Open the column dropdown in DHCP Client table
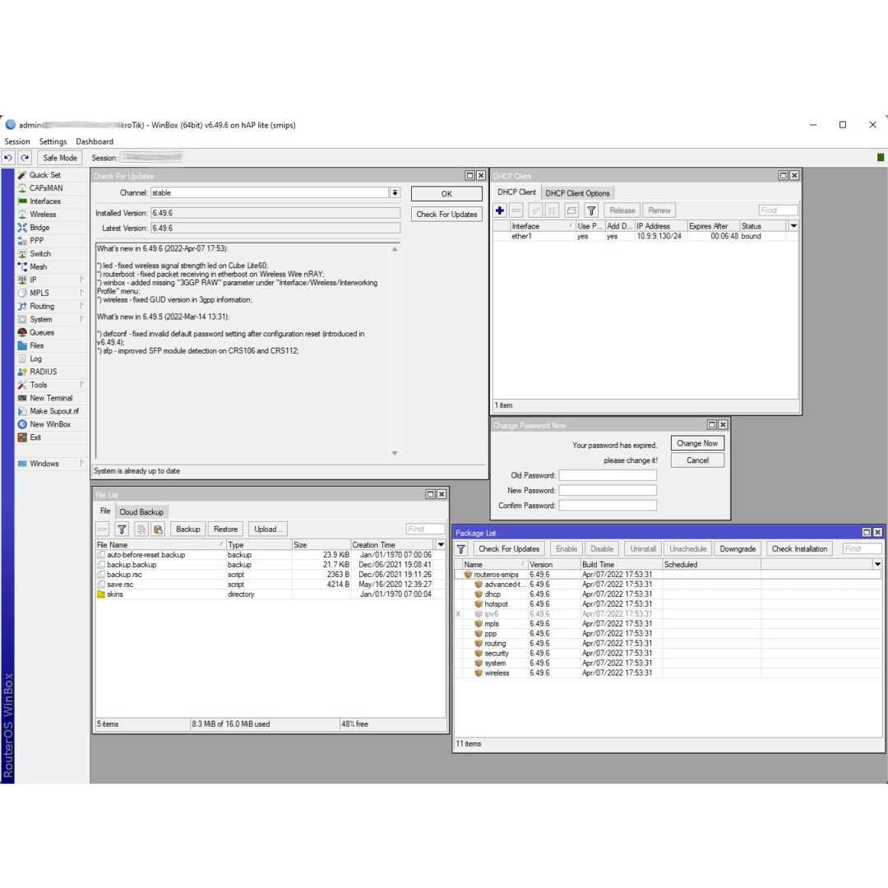 pos(793,226)
